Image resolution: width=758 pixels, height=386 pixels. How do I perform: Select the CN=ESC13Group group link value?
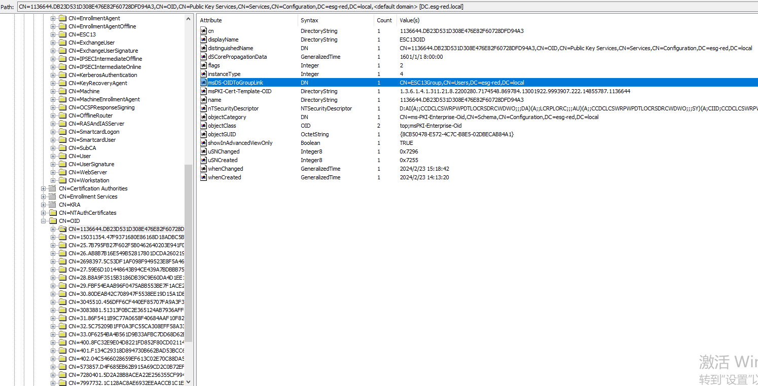coord(461,83)
